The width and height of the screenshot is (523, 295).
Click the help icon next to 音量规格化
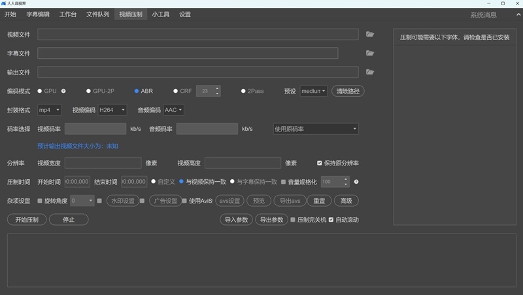356,182
